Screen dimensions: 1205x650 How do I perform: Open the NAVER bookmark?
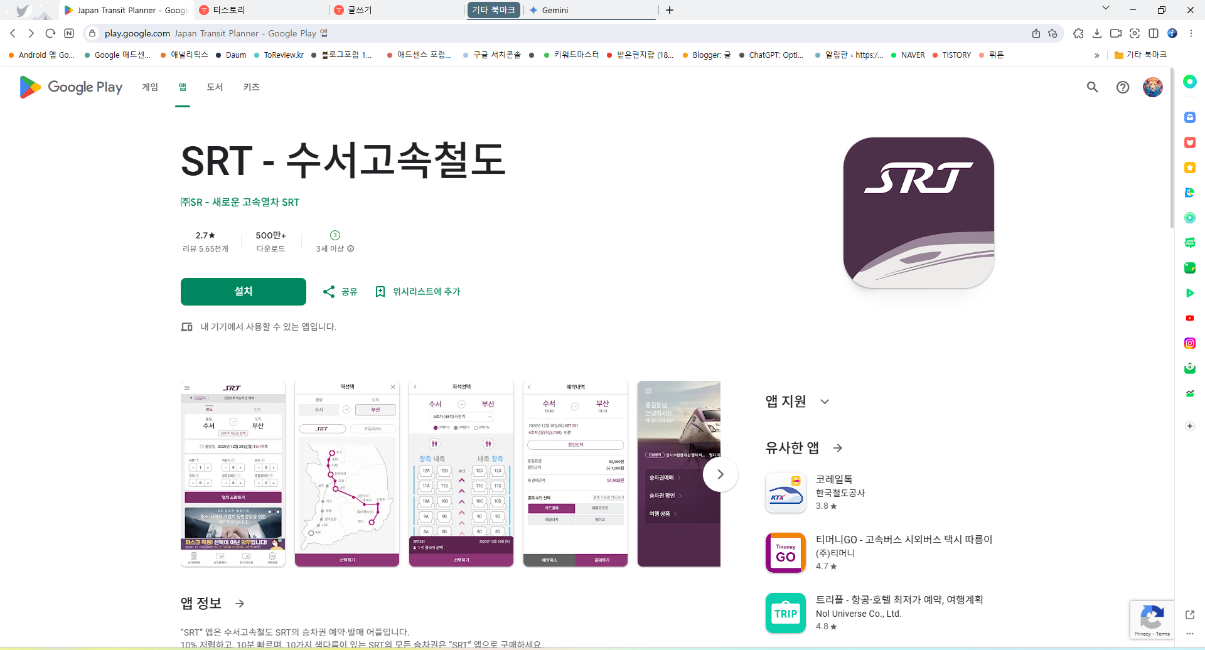908,55
